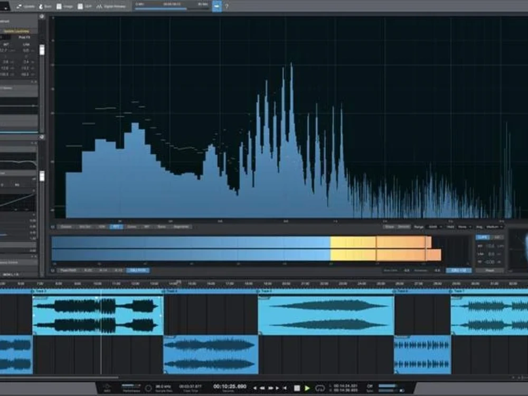Click the upper white fader handle in left panel
The image size is (528, 396).
[42, 50]
